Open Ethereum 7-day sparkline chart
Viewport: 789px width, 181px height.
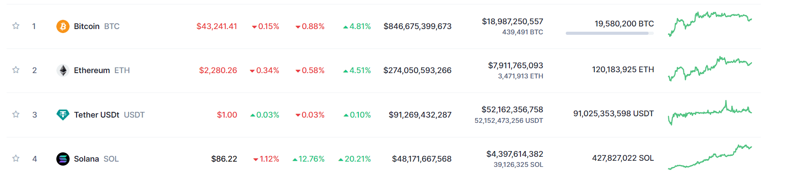pos(710,69)
